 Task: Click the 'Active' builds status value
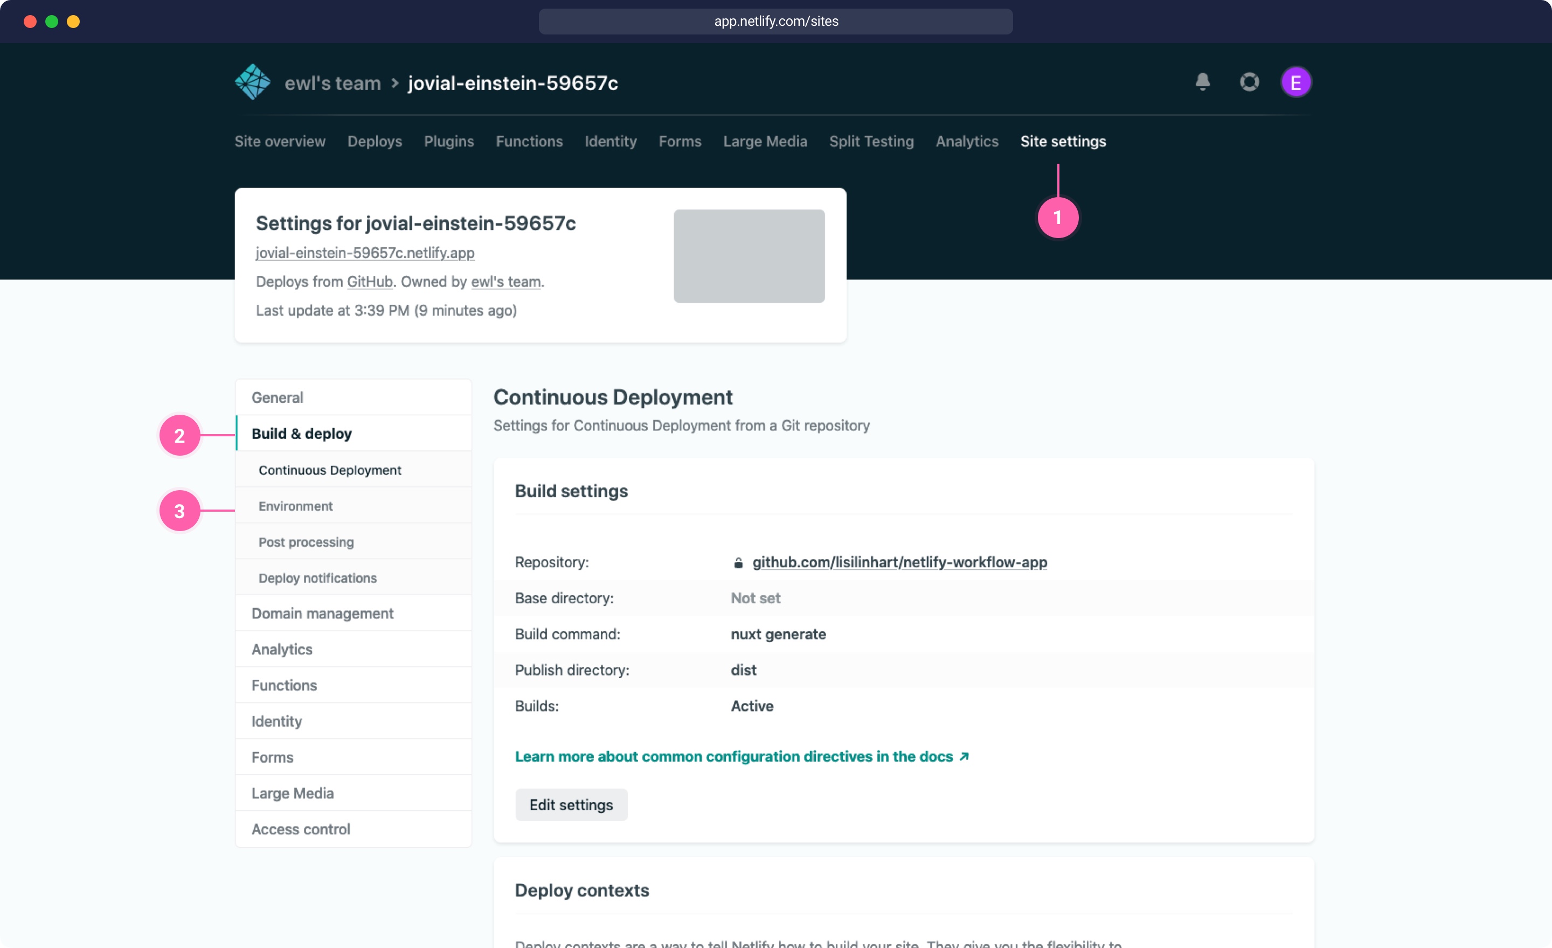(752, 706)
